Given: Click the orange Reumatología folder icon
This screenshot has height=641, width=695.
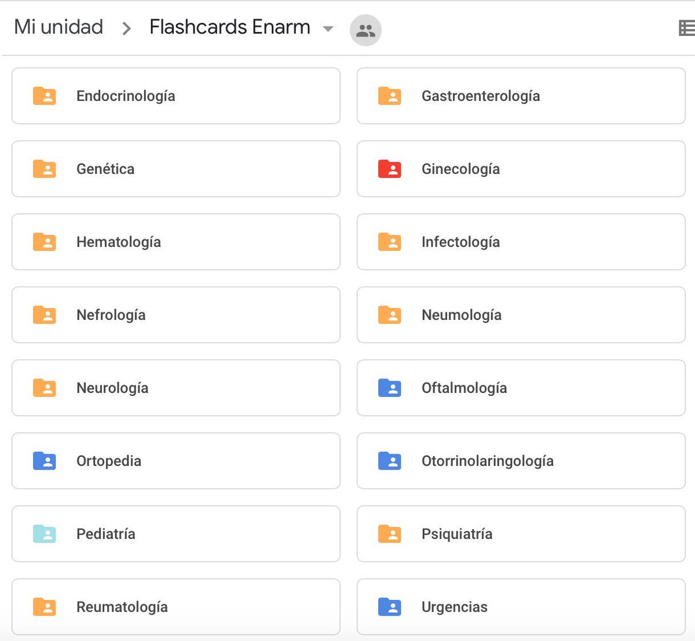Looking at the screenshot, I should pyautogui.click(x=45, y=607).
